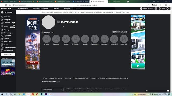Click the Условия footer link
Screen dimensions: 172x96
101,78
